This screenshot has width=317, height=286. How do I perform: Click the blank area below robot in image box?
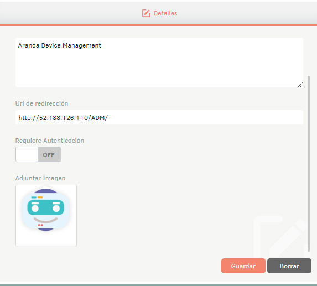coord(46,238)
